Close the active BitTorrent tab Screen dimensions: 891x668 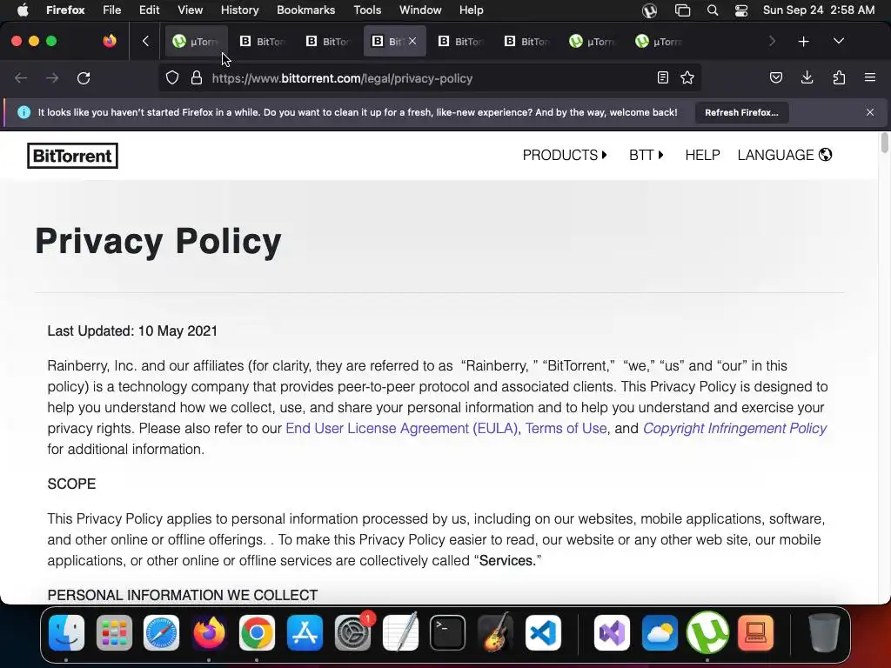pyautogui.click(x=412, y=41)
